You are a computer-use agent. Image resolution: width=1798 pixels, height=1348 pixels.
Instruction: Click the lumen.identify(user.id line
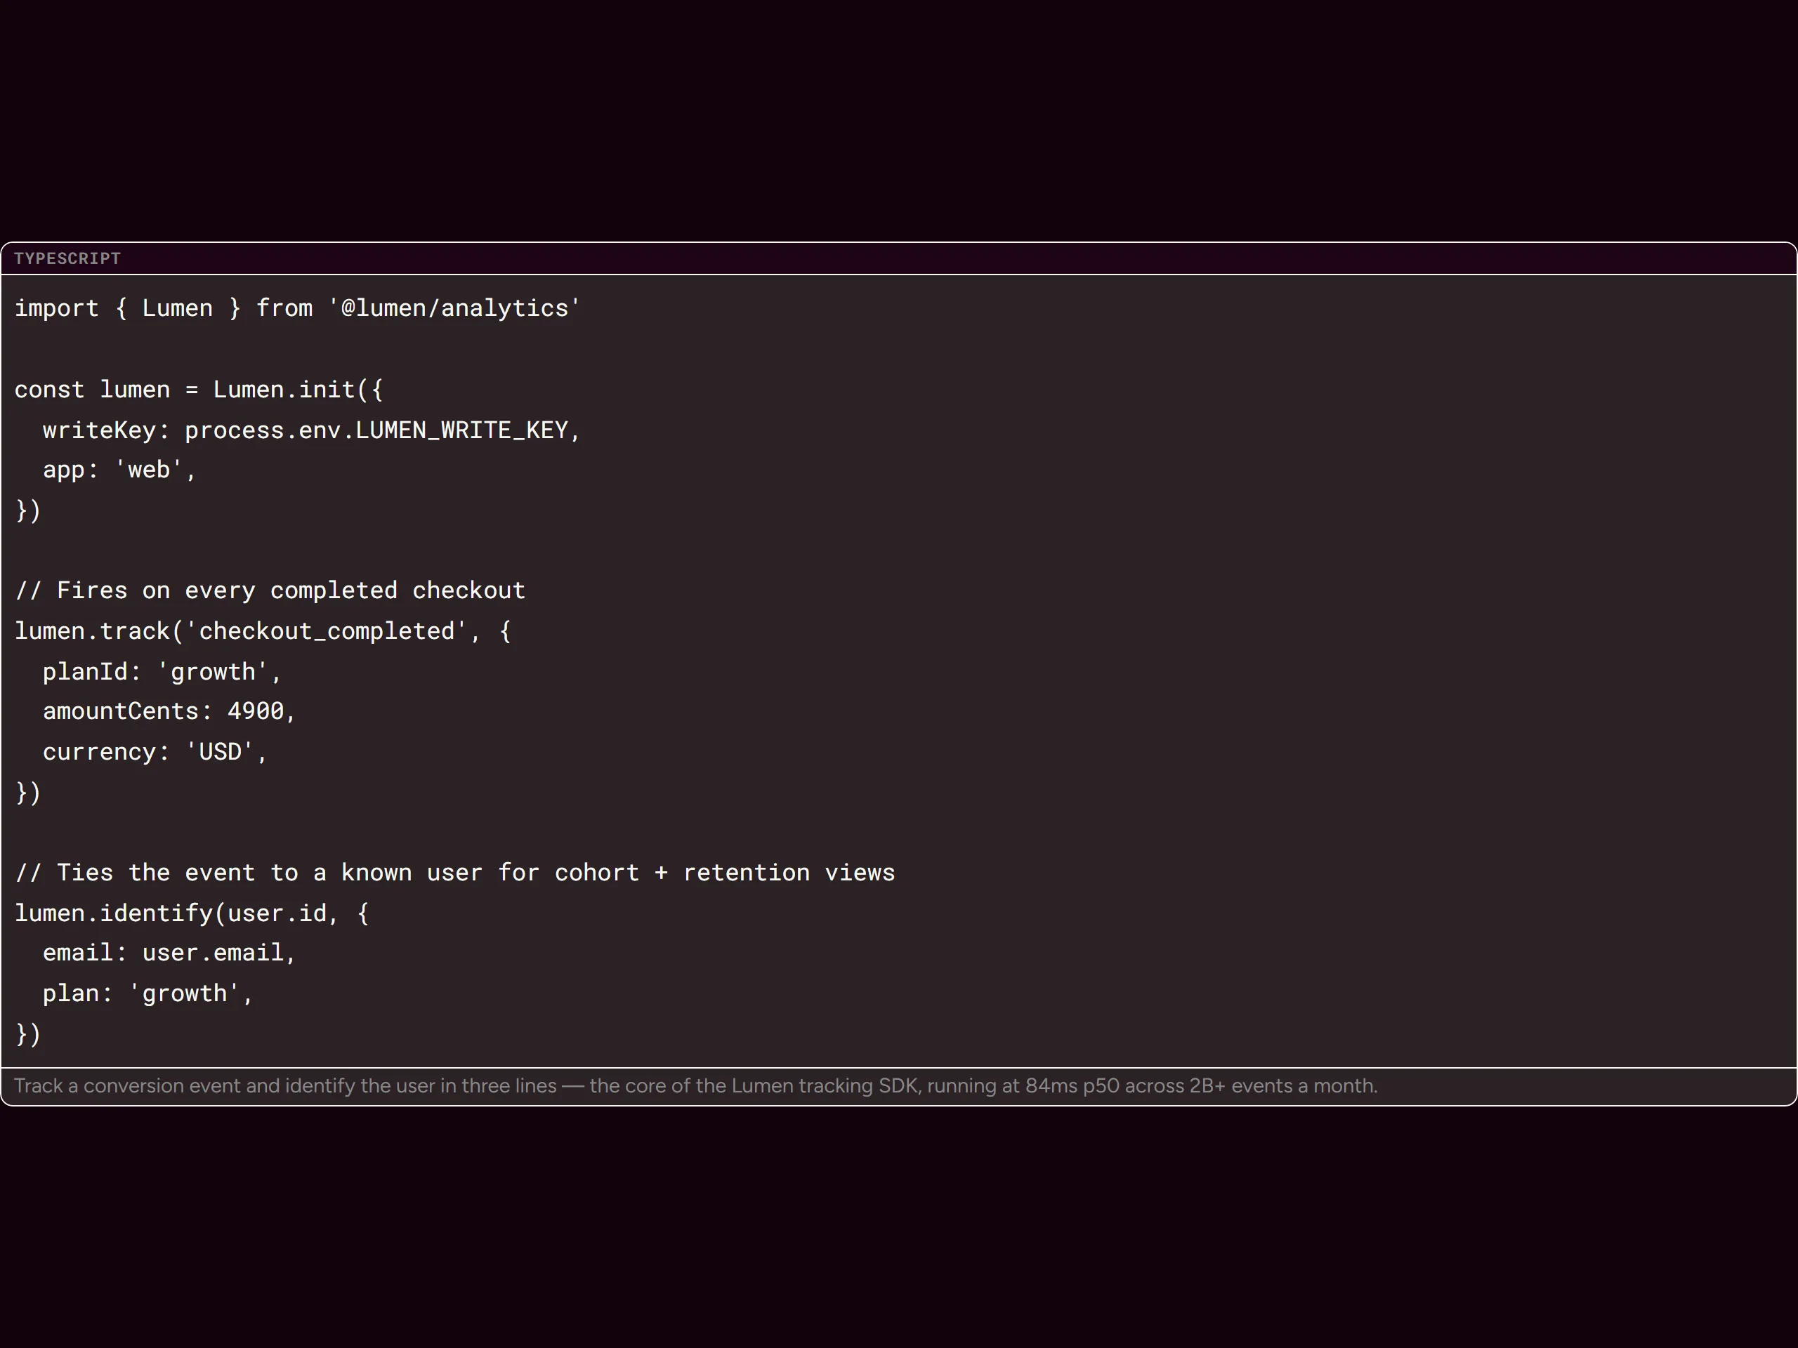point(192,913)
